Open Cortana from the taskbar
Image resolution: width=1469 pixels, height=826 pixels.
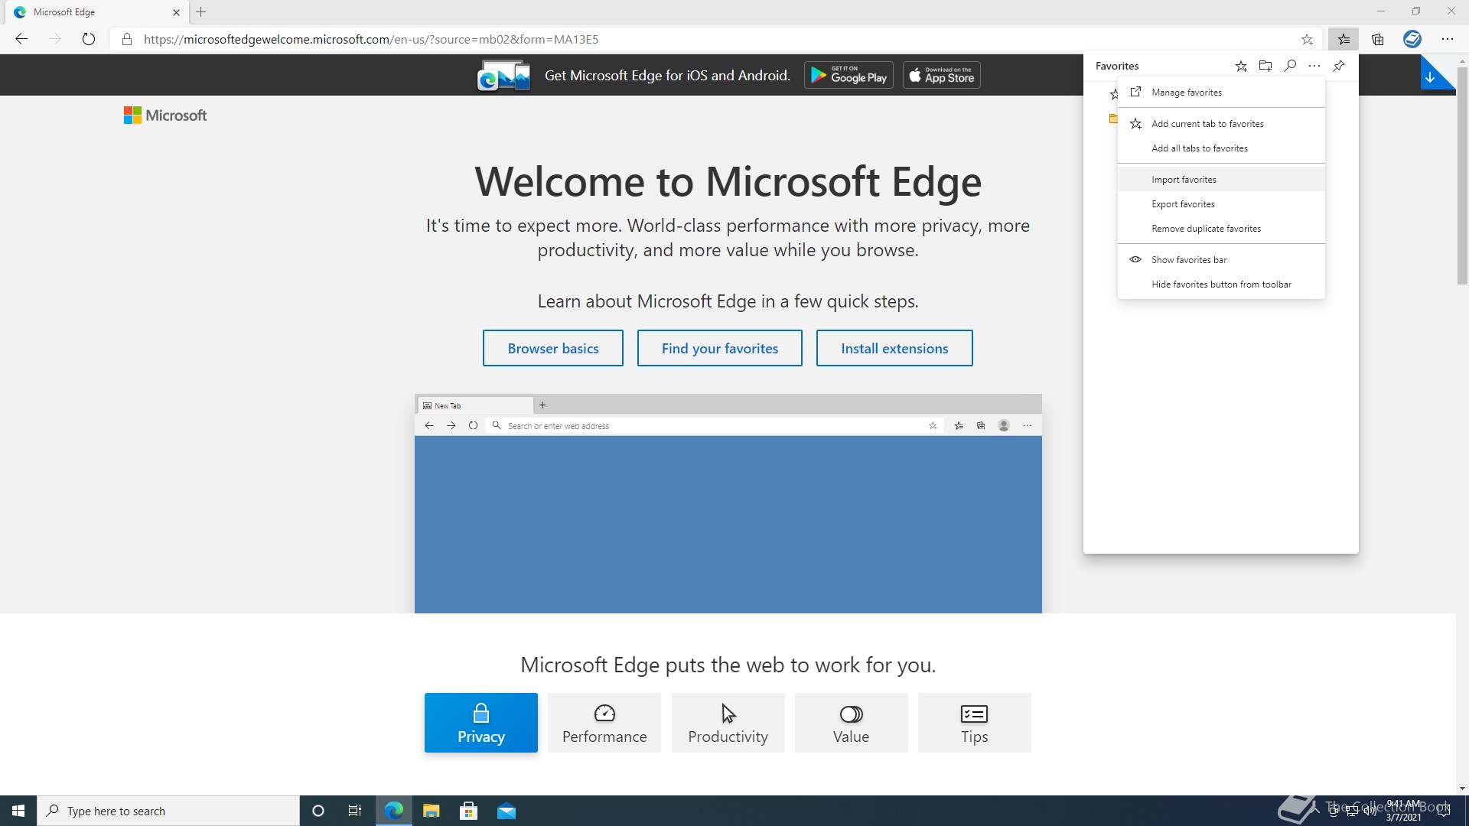(x=318, y=811)
